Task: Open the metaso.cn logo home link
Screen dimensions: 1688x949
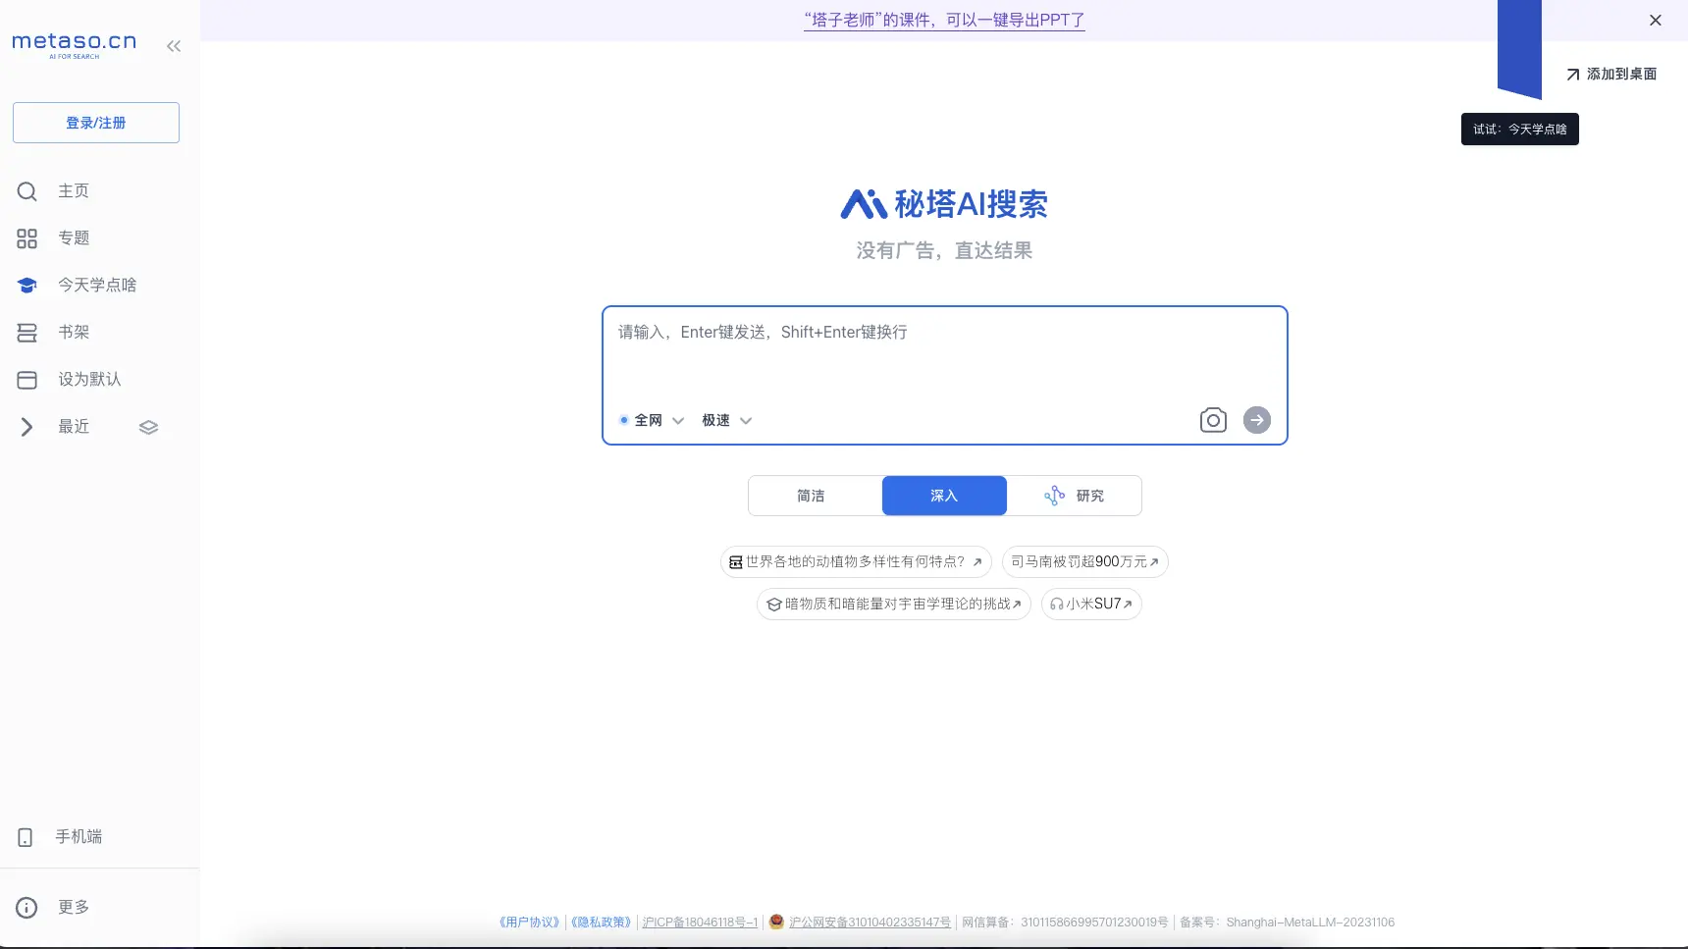Action: coord(74,44)
